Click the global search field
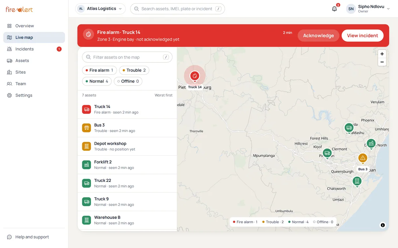 [x=177, y=9]
